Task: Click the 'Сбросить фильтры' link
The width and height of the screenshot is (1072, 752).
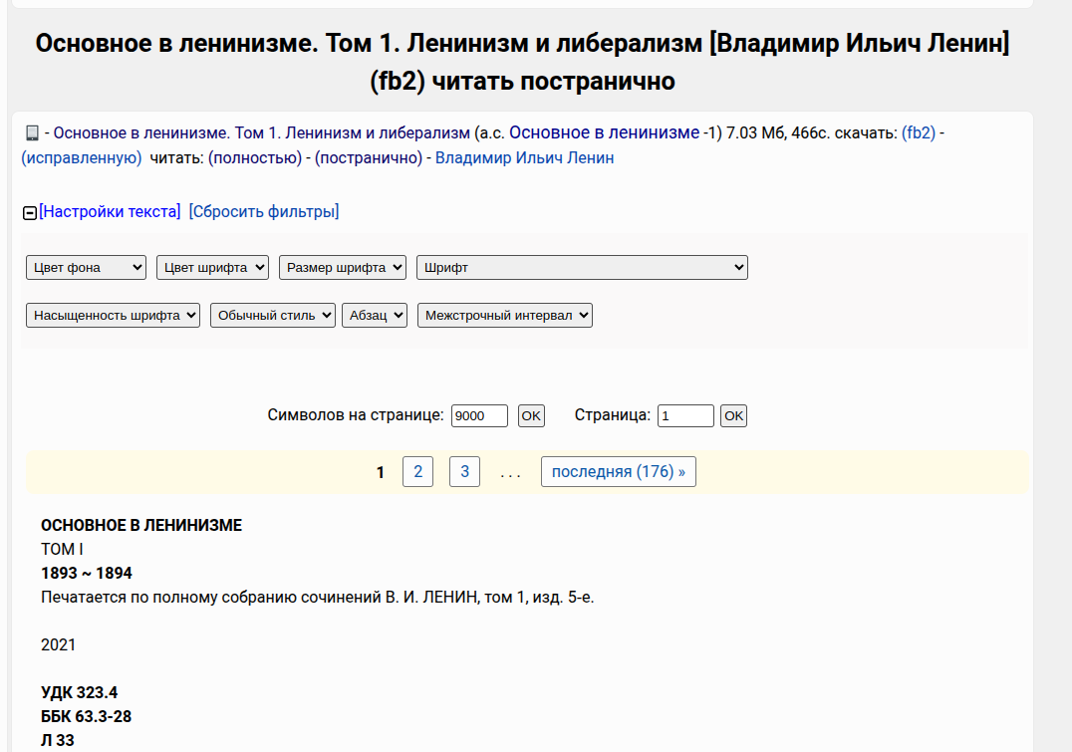Action: point(264,211)
